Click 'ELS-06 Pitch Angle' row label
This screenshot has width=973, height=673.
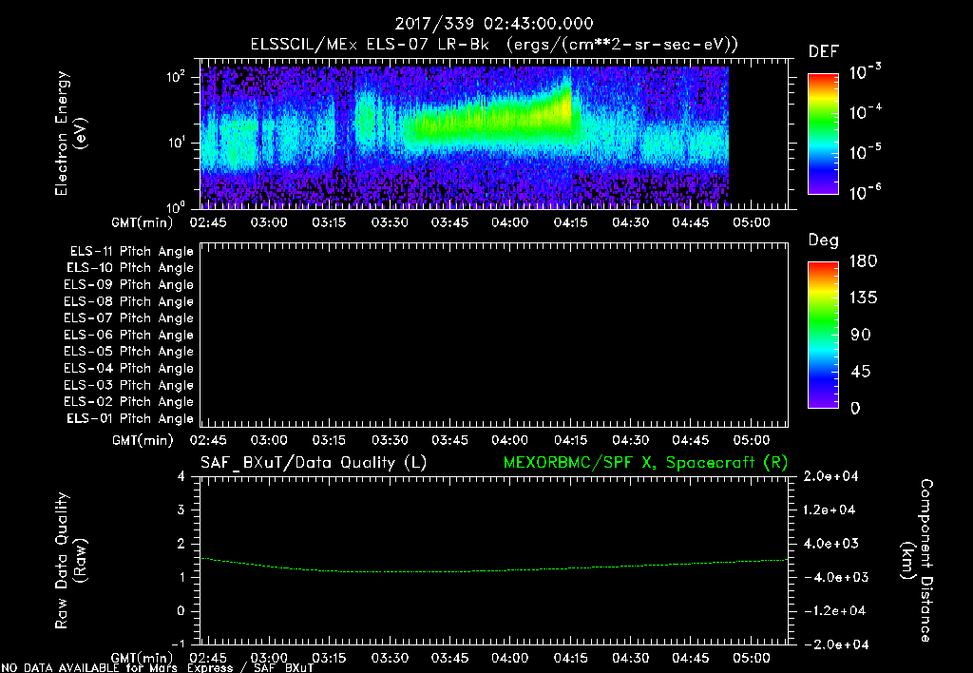point(128,335)
